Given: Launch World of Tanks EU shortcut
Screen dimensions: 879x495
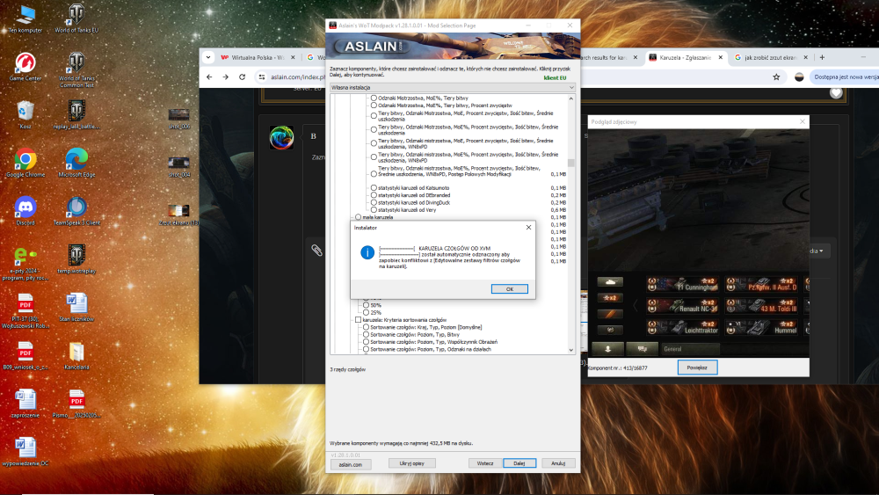Looking at the screenshot, I should tap(76, 18).
